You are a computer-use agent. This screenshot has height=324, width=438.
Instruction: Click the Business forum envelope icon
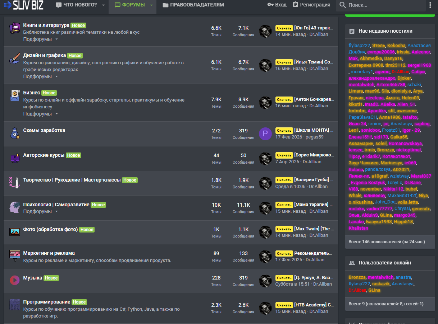click(x=14, y=96)
